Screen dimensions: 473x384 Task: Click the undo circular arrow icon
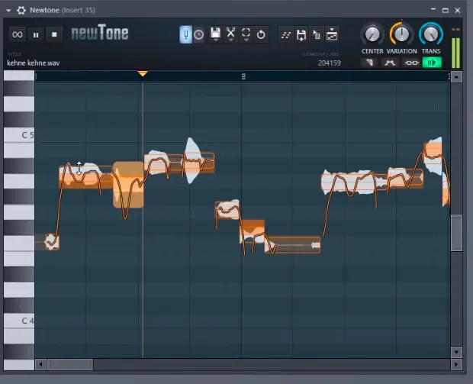click(x=261, y=34)
